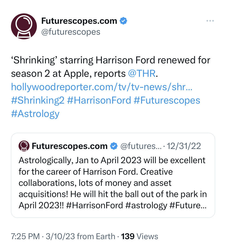Screen dimensions: 226x246
Task: Open the Futurescopes.com display name
Action: 79,21
